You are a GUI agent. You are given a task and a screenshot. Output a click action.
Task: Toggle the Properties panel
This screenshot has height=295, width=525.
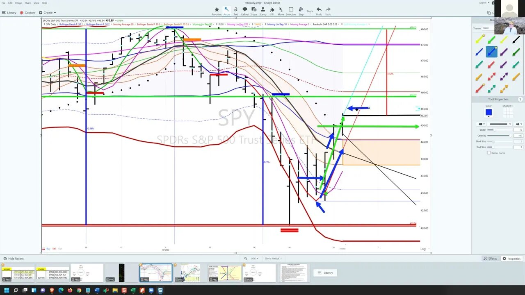click(511, 259)
